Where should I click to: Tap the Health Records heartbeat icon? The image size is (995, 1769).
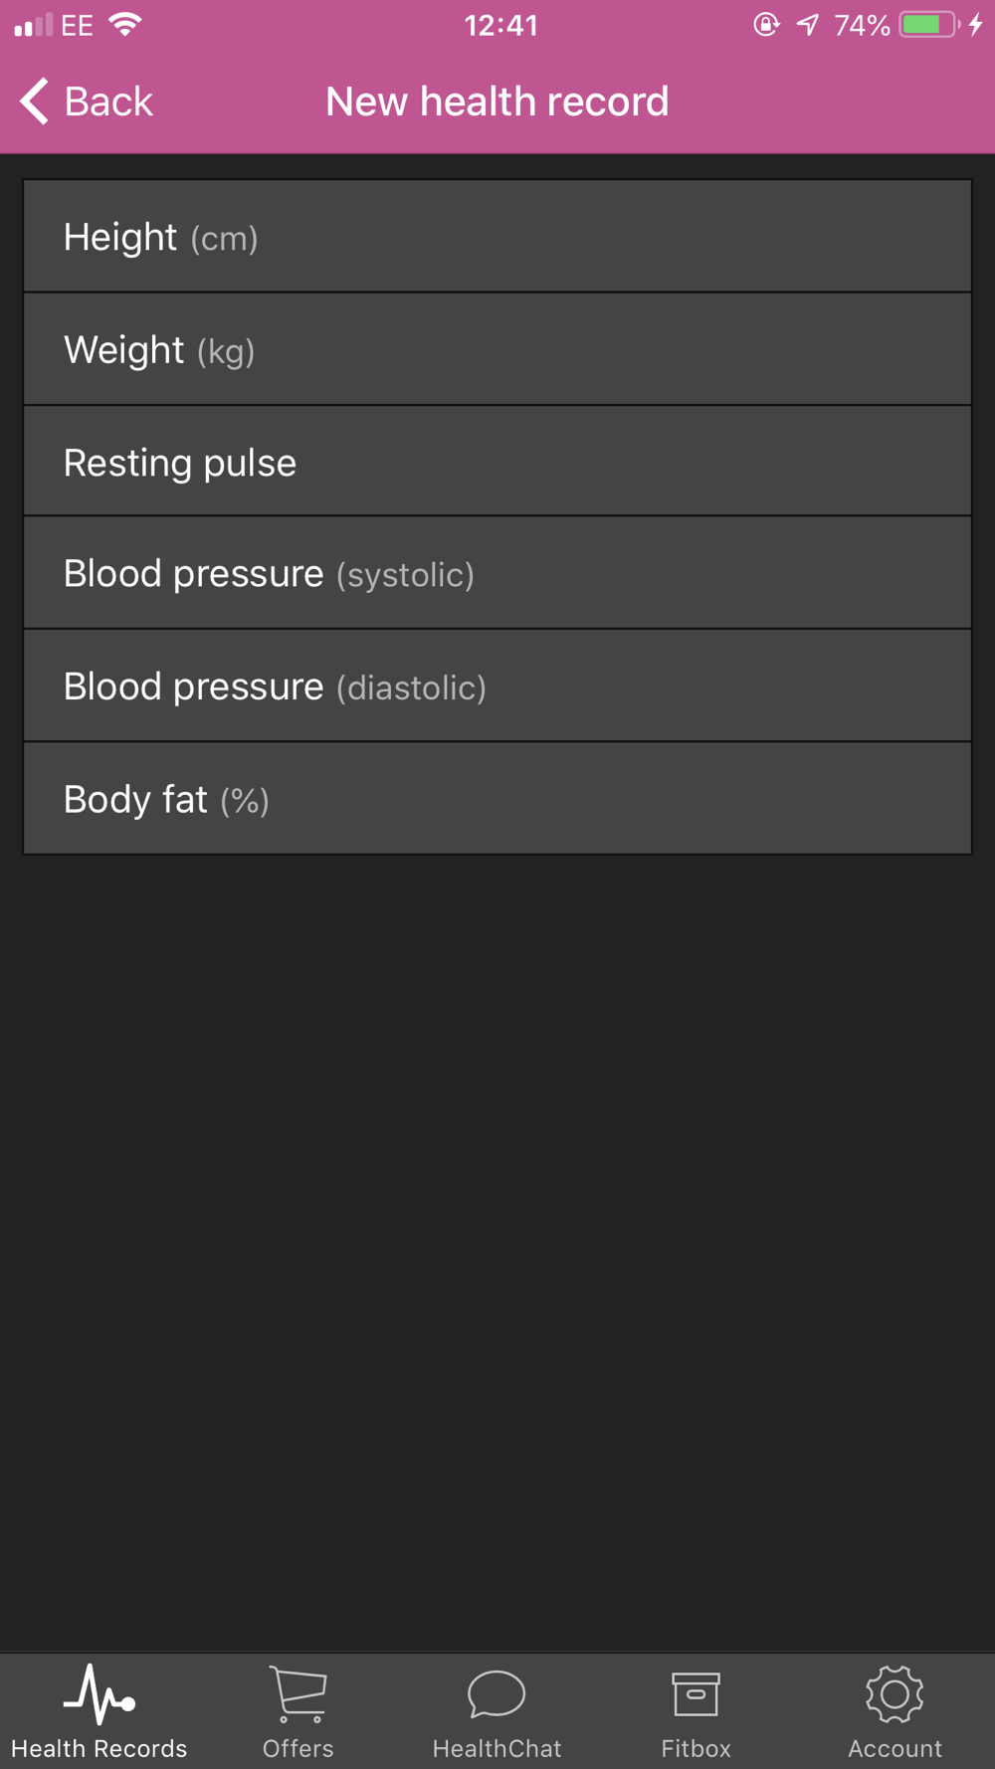99,1694
